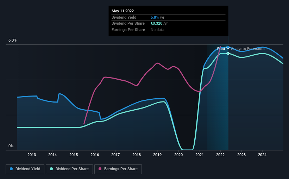Click the 2013 x-axis label
The width and height of the screenshot is (289, 179).
[x=32, y=155]
